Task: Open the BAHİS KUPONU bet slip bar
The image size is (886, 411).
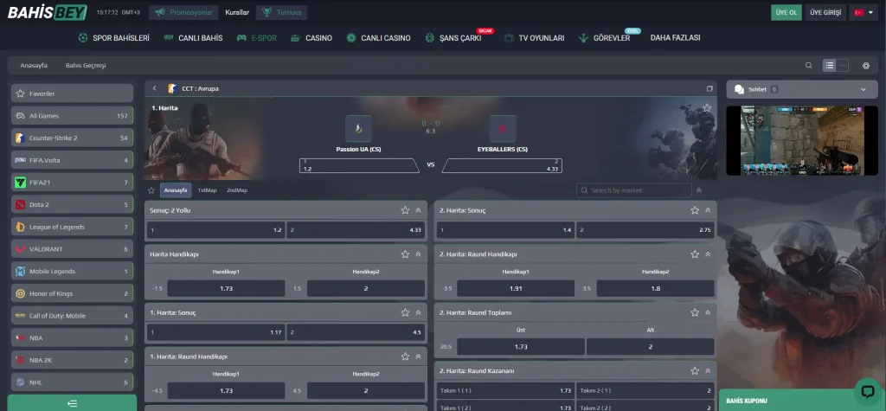Action: pos(802,401)
